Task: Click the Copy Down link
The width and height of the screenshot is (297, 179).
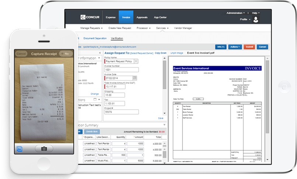Action: (161, 53)
